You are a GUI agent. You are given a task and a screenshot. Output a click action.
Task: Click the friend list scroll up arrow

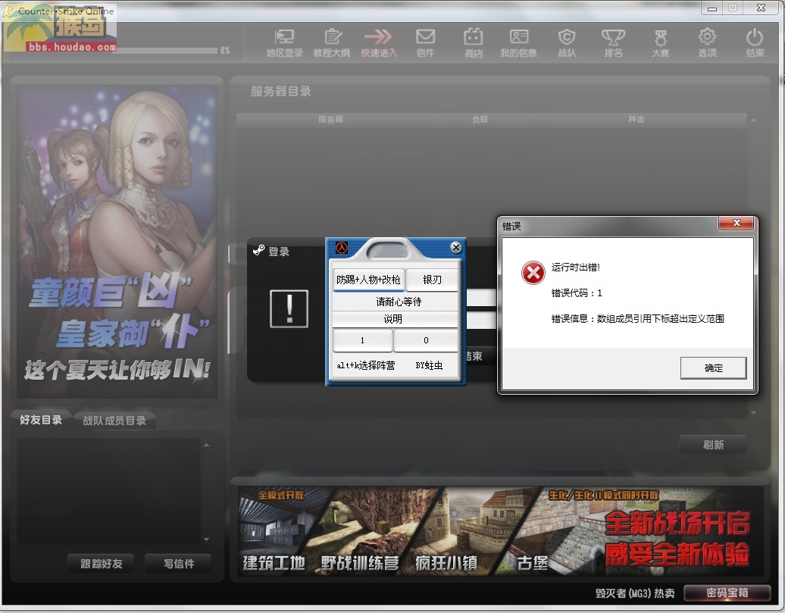(206, 445)
